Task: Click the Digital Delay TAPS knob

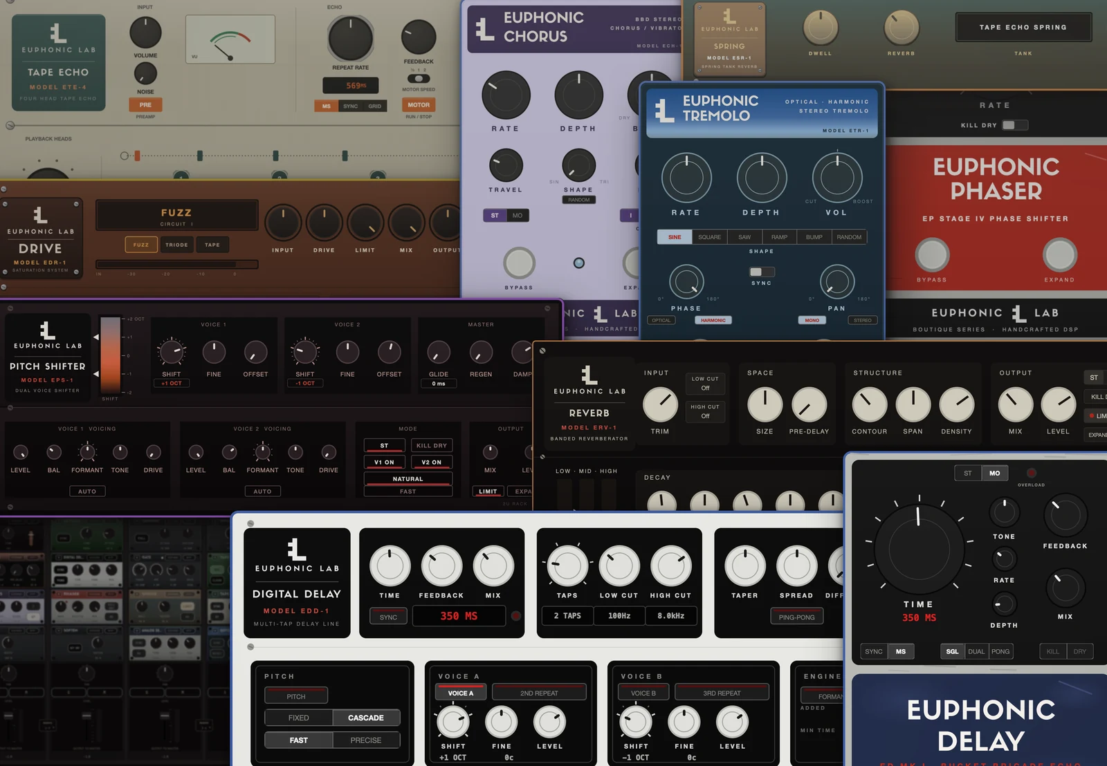Action: (x=567, y=566)
